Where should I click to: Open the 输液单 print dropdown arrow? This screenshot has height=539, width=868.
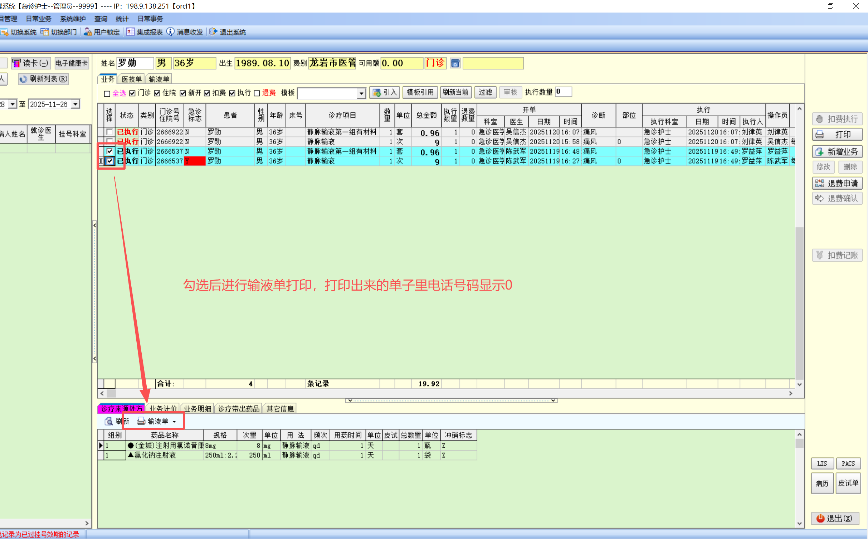pyautogui.click(x=175, y=422)
